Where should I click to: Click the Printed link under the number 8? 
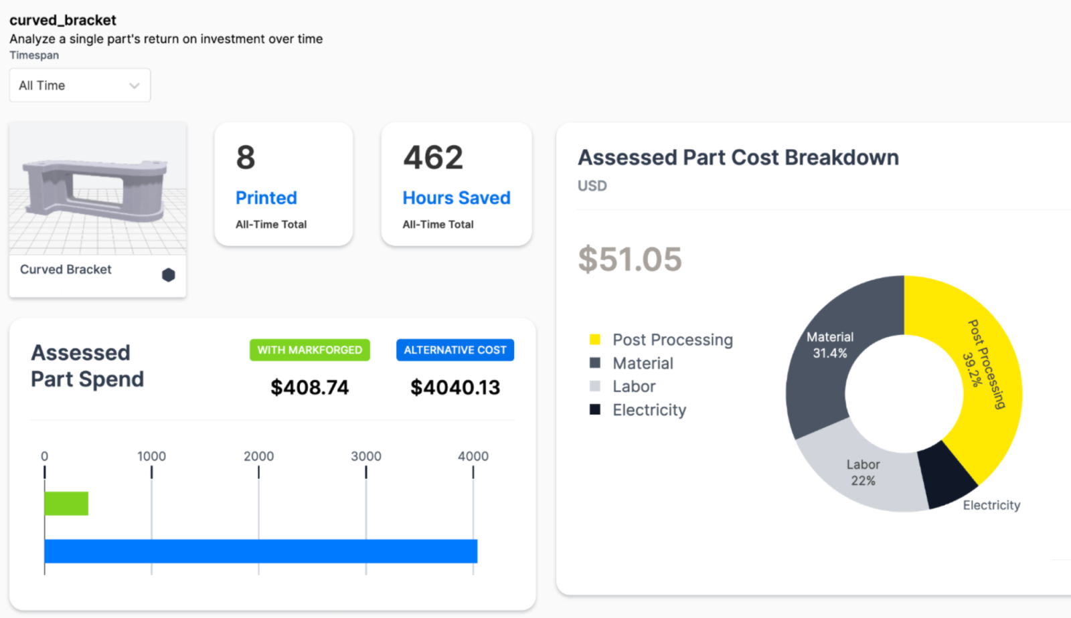click(266, 197)
